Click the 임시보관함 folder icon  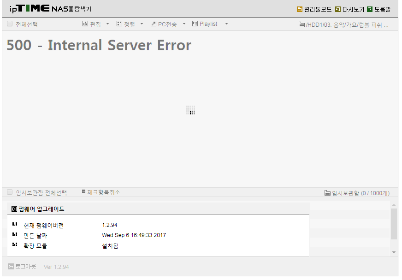click(327, 193)
